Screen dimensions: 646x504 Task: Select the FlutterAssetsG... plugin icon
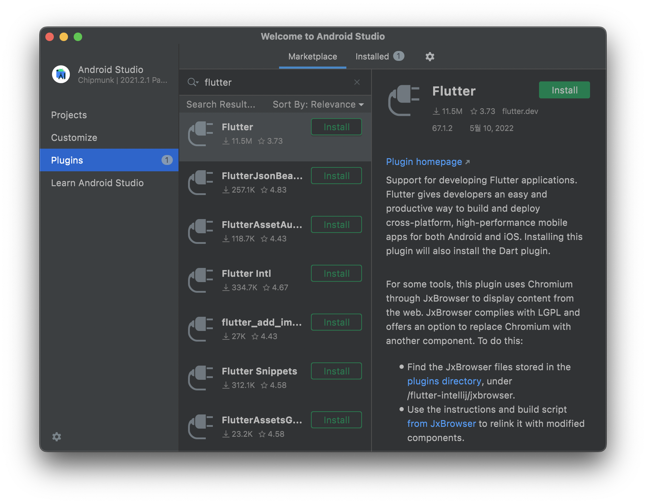pyautogui.click(x=200, y=427)
